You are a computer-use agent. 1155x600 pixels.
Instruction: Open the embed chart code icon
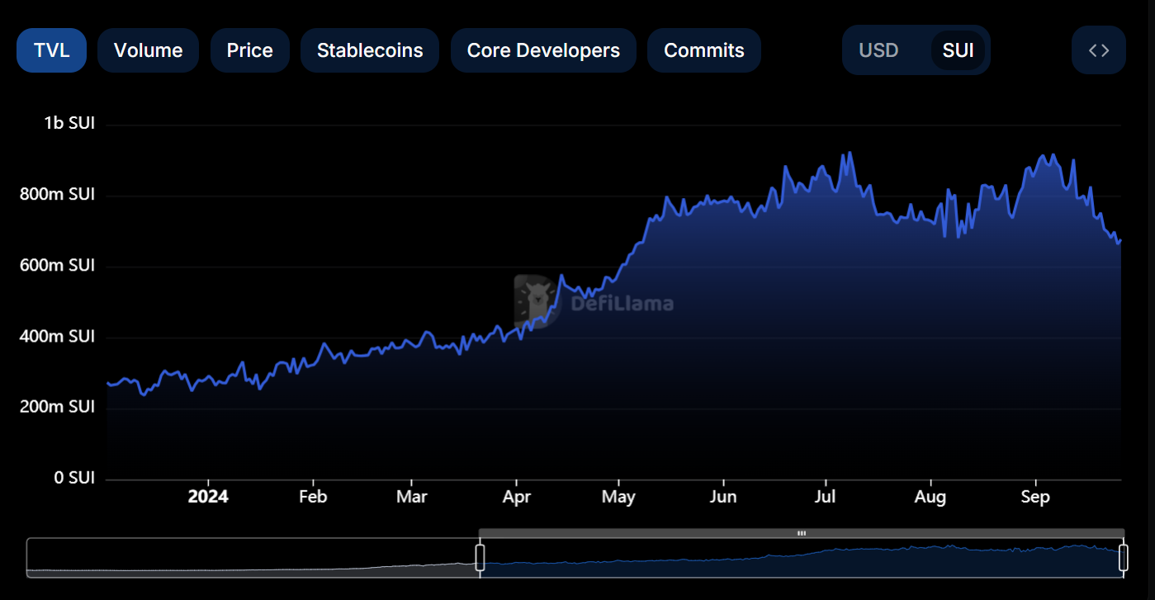1098,50
